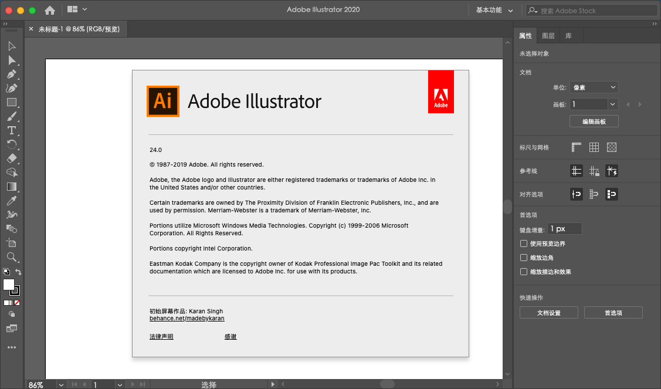Screen dimensions: 661x389
Task: Select the Direct Selection tool
Action: click(11, 60)
